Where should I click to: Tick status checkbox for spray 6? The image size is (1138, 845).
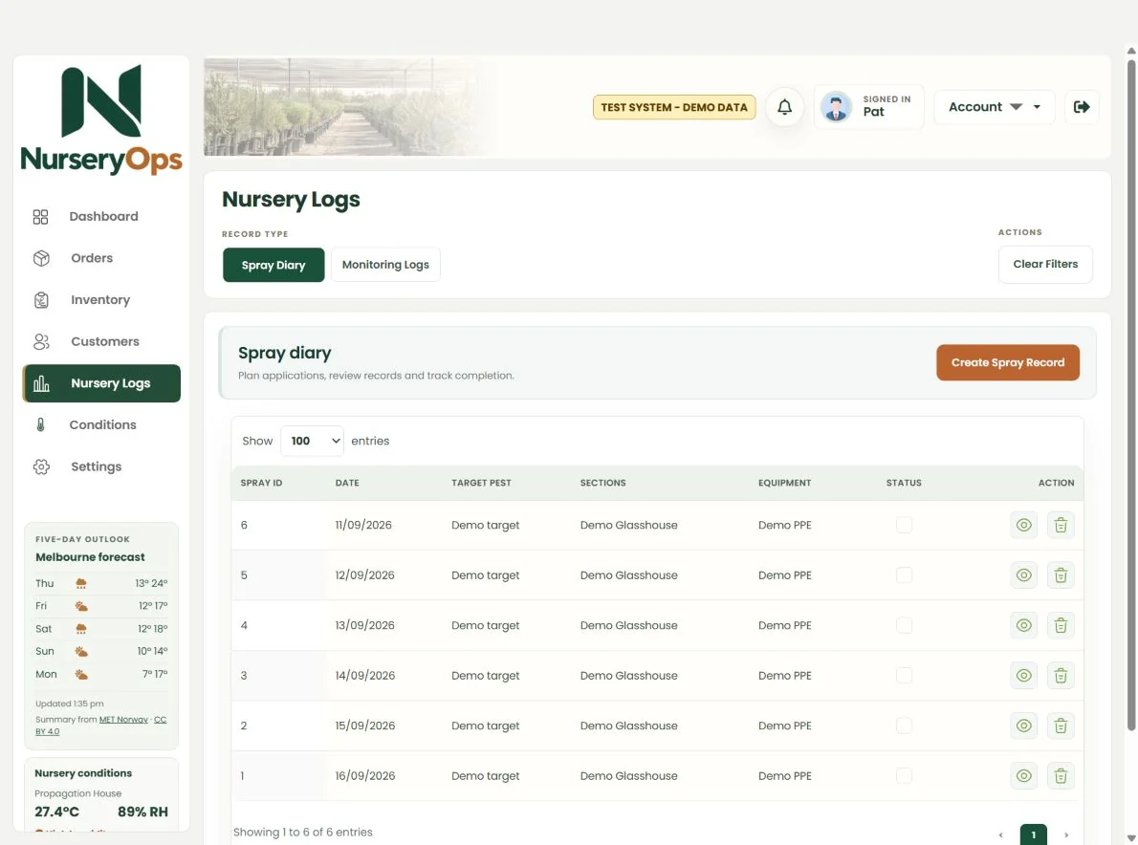point(904,525)
